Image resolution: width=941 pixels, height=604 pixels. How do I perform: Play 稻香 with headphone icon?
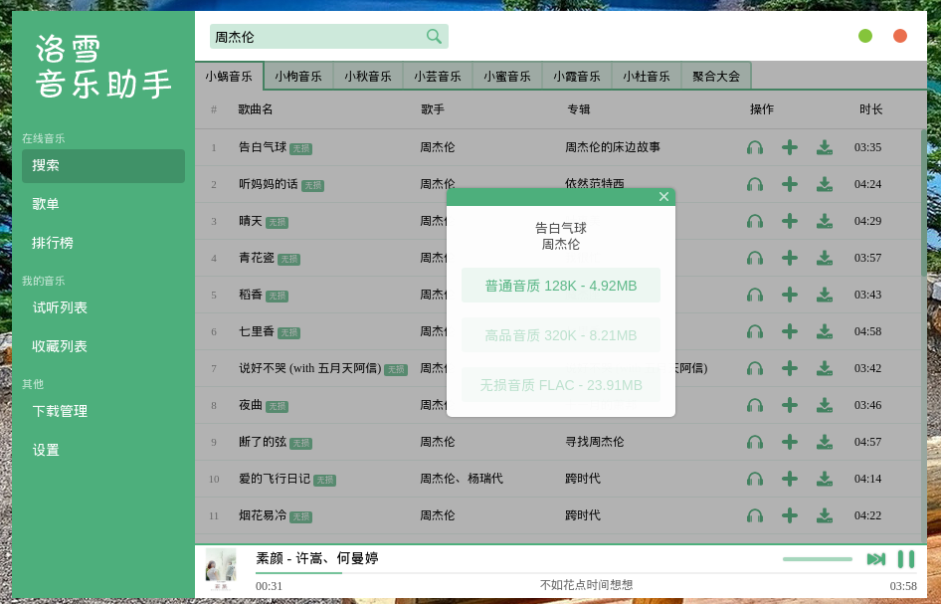coord(755,295)
